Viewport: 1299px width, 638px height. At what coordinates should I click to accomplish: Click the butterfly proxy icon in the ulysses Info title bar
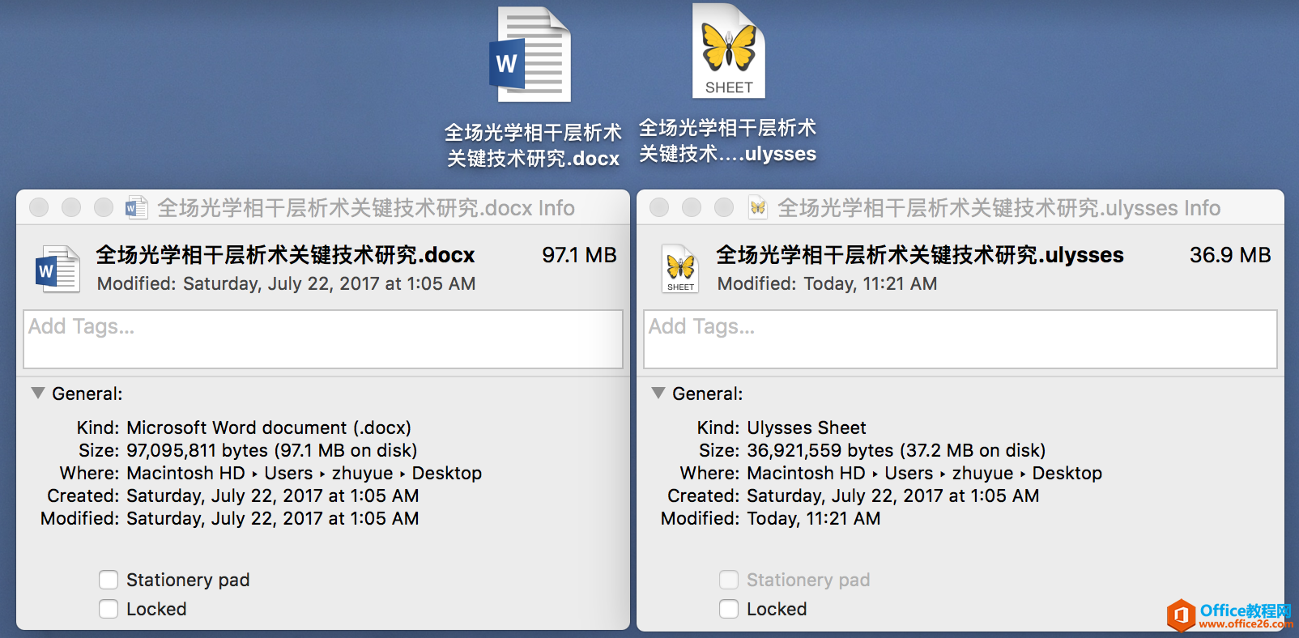pyautogui.click(x=757, y=208)
